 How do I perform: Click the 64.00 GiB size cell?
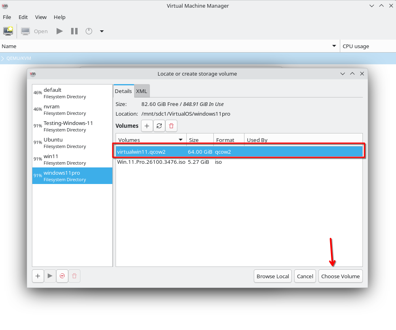click(x=200, y=152)
